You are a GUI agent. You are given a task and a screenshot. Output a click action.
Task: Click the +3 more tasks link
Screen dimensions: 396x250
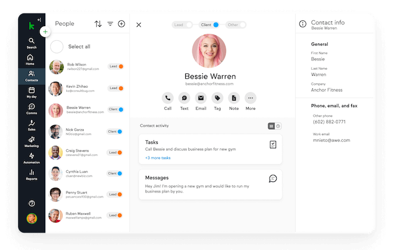tap(158, 158)
